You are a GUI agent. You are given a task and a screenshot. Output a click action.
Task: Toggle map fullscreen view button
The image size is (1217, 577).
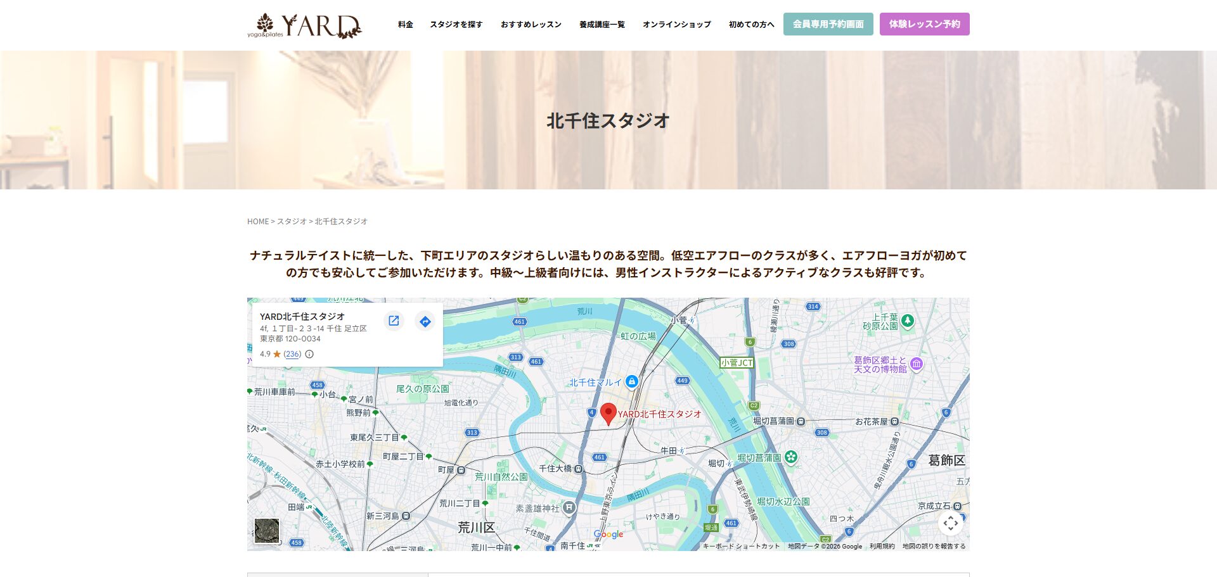pos(950,523)
